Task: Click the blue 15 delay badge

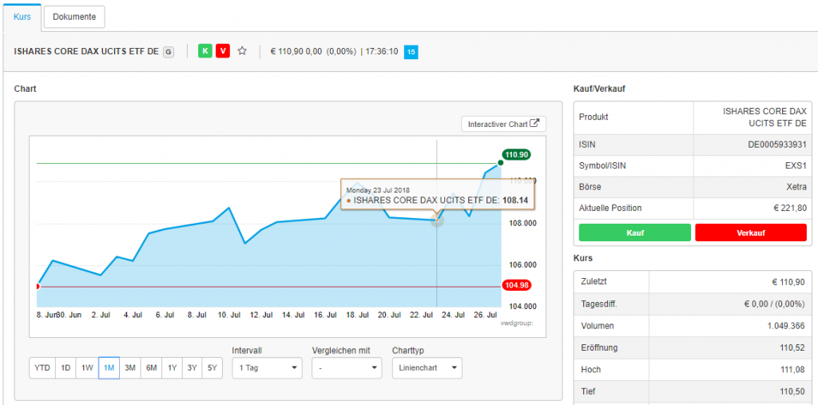Action: pos(411,52)
